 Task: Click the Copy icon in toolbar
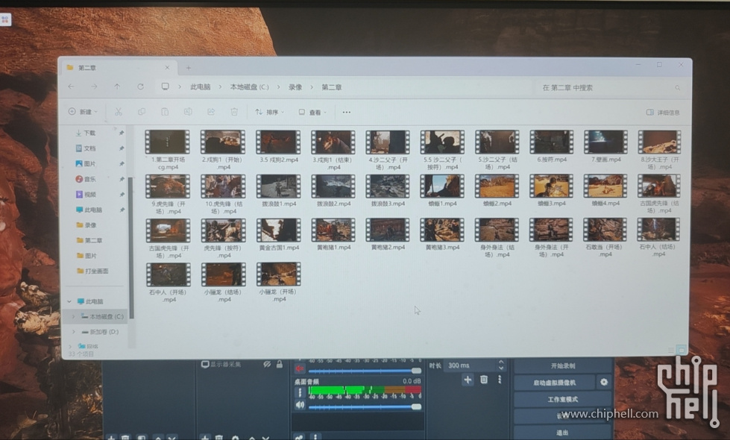[142, 112]
